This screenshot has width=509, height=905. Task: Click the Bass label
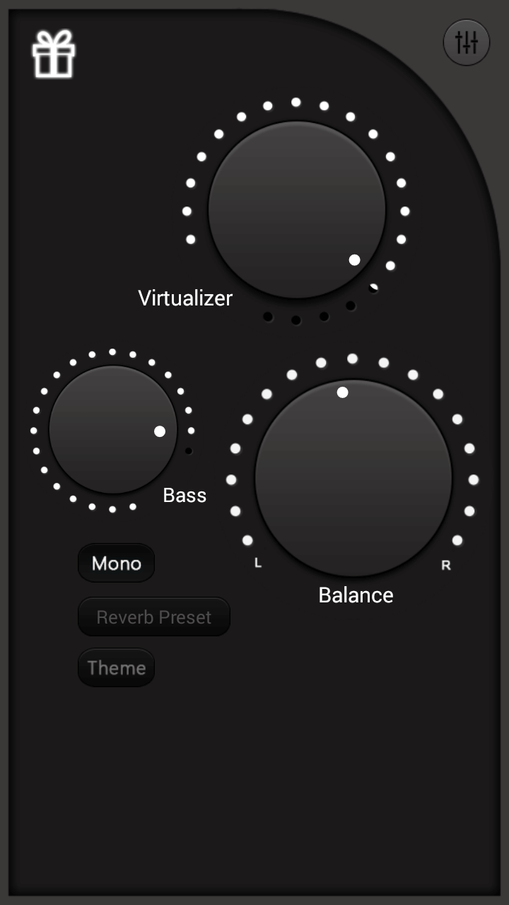pyautogui.click(x=185, y=496)
